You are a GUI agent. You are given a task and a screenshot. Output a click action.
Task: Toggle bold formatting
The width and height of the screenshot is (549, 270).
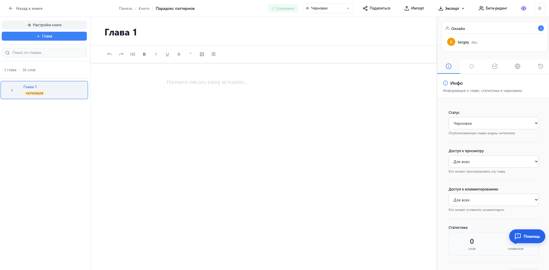click(144, 54)
